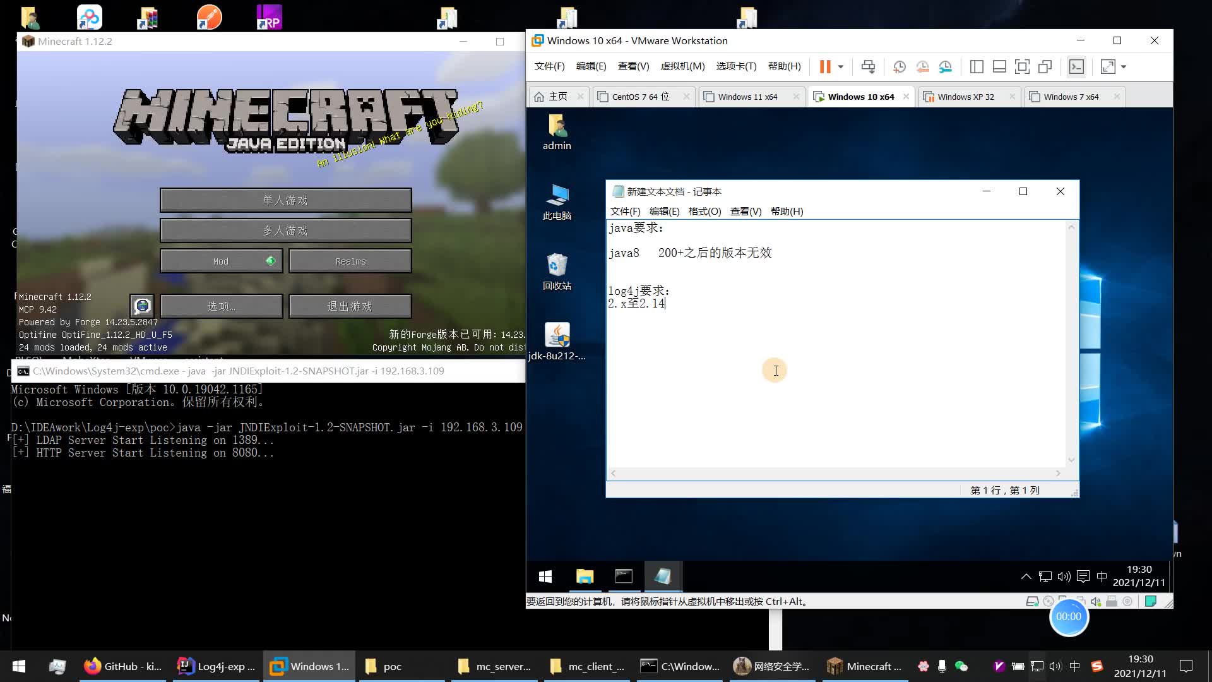Open the power options dropdown arrow

coord(840,66)
